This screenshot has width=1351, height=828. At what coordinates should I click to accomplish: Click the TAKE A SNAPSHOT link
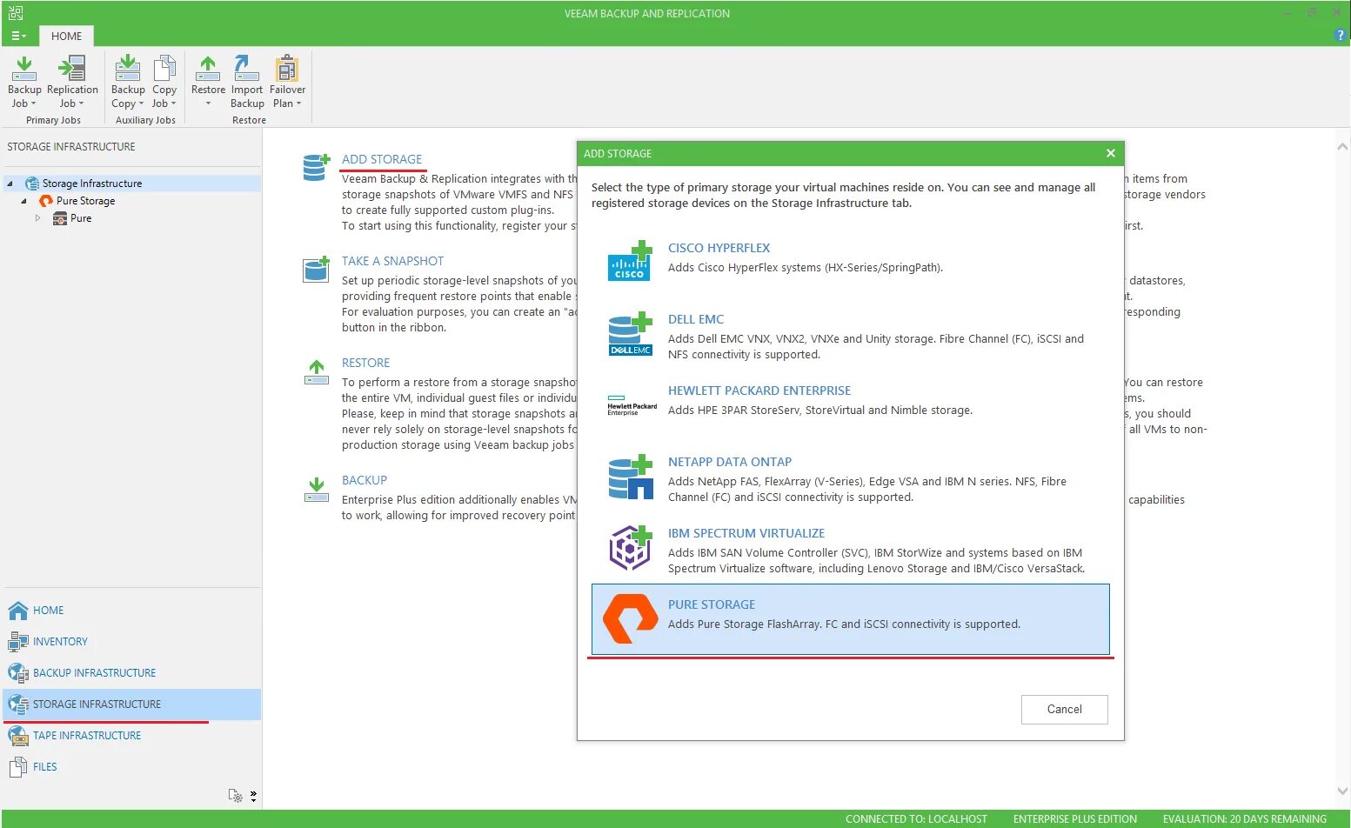(392, 261)
